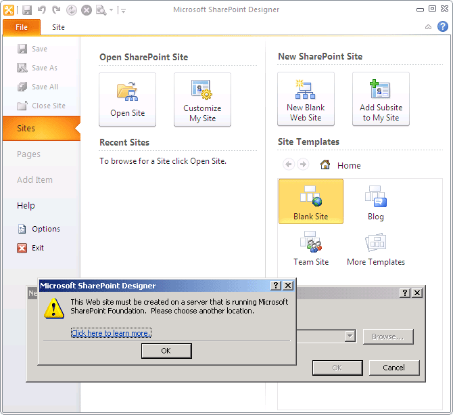This screenshot has height=415, width=453.
Task: Click the Preview in Browser icon
Action: pos(101,10)
